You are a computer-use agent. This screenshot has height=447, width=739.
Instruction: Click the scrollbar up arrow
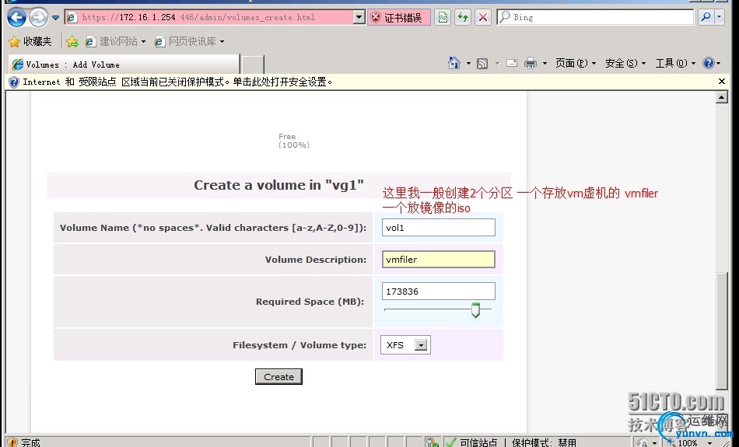(722, 97)
